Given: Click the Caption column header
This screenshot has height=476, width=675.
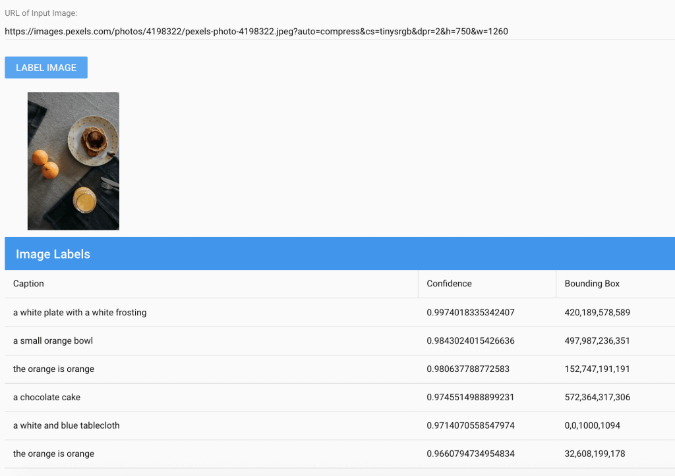Looking at the screenshot, I should pyautogui.click(x=28, y=283).
